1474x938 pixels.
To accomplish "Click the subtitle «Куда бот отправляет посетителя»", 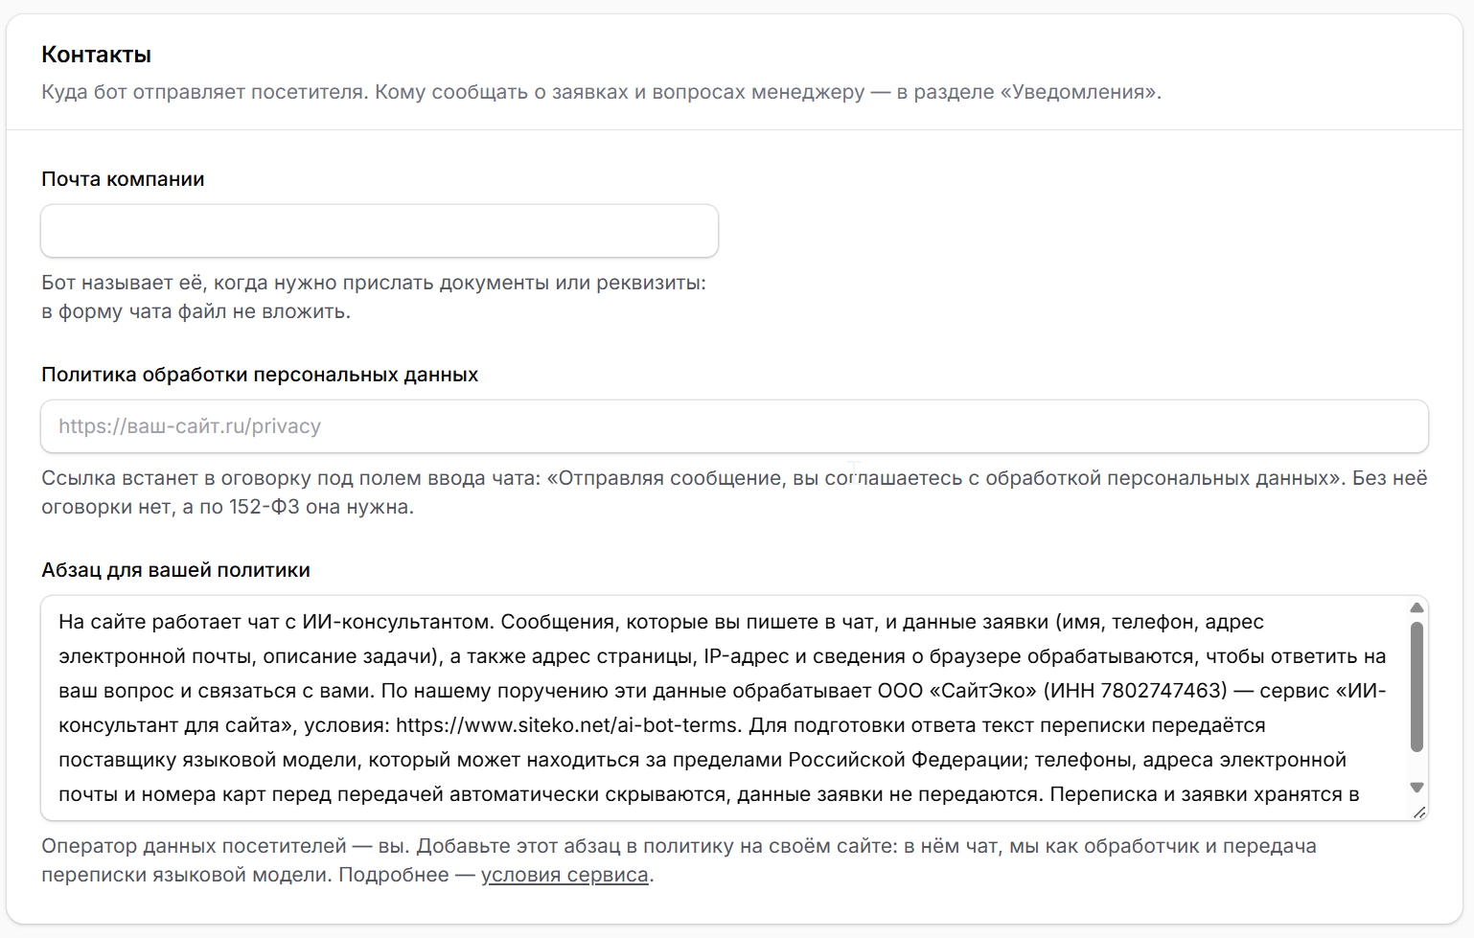I will [203, 92].
